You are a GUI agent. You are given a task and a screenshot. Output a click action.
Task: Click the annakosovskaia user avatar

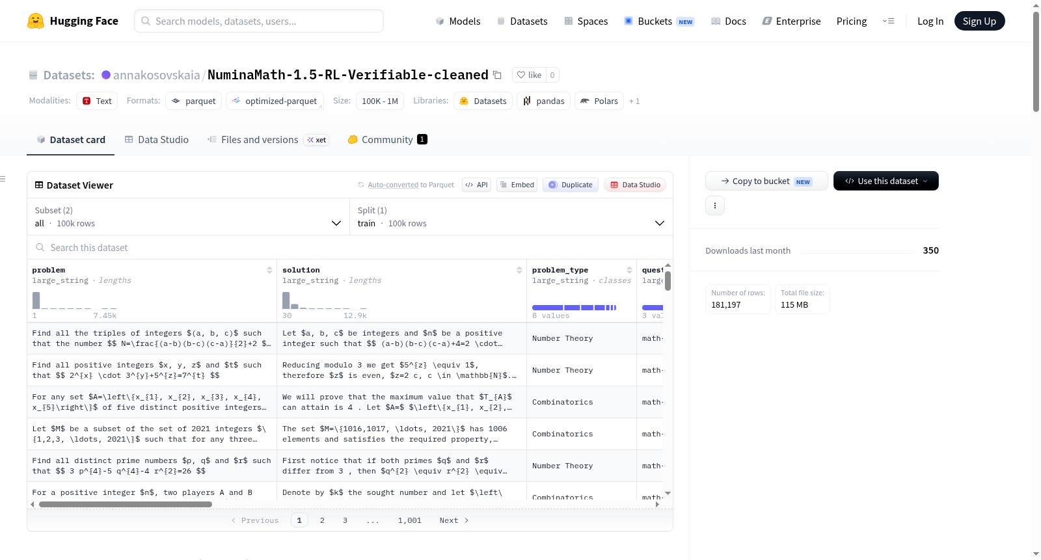[x=106, y=75]
